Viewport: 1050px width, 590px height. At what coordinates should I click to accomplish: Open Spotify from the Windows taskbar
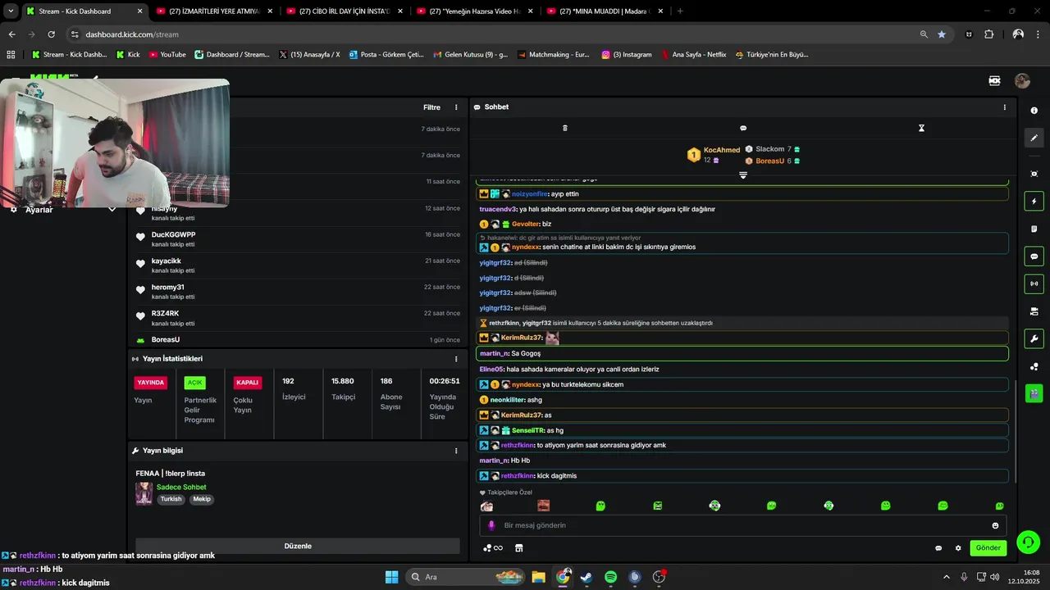coord(610,577)
